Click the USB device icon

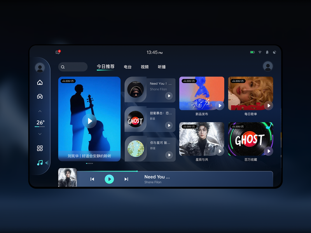point(267,52)
